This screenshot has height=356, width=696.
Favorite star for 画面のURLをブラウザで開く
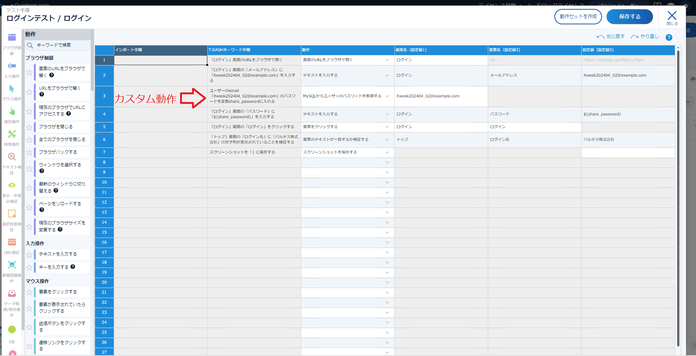pos(29,72)
